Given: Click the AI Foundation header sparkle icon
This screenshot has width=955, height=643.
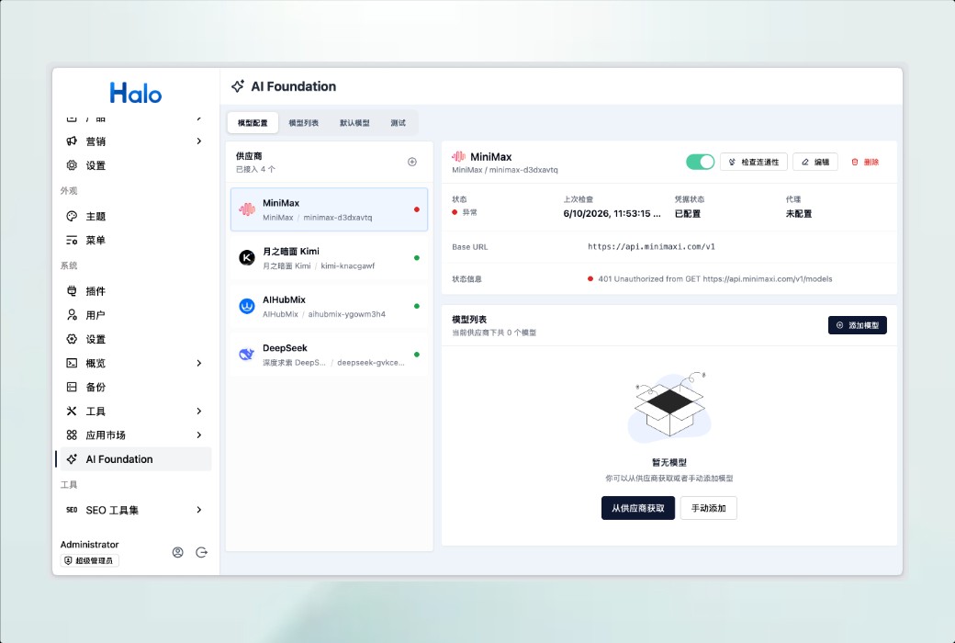Looking at the screenshot, I should pyautogui.click(x=238, y=86).
